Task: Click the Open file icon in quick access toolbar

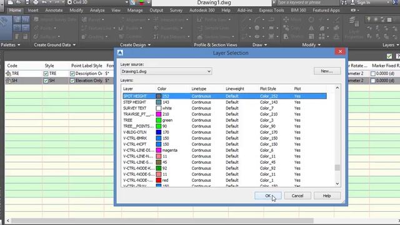Action: point(19,2)
